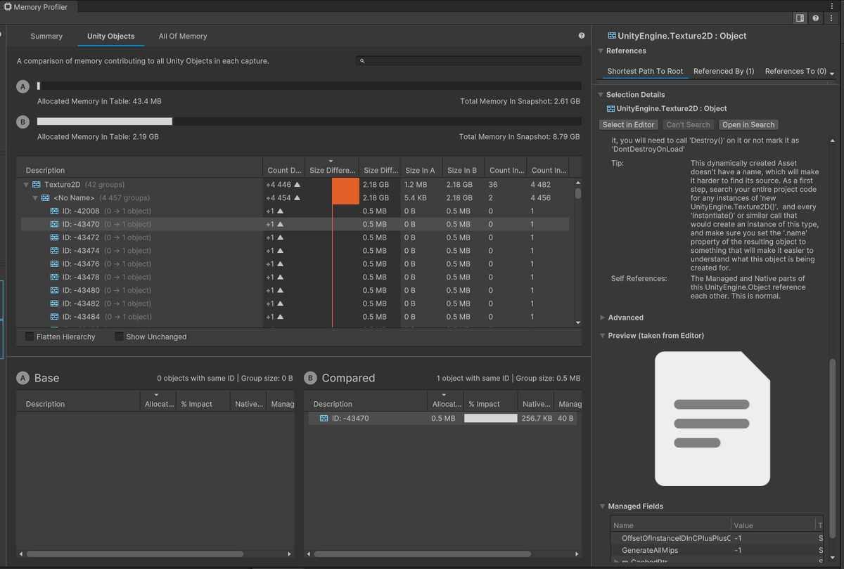Collapse the Managed Fields section

point(602,506)
